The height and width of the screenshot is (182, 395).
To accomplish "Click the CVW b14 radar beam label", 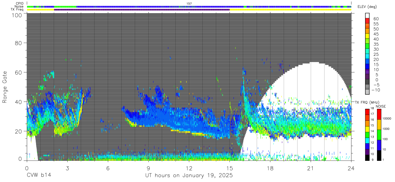I will pos(39,175).
